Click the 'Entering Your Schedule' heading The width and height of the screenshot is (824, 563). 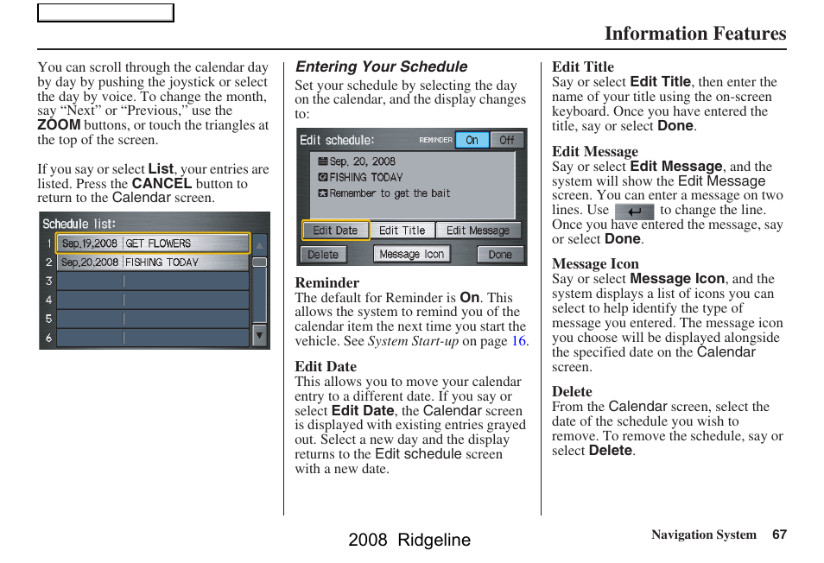pos(381,66)
